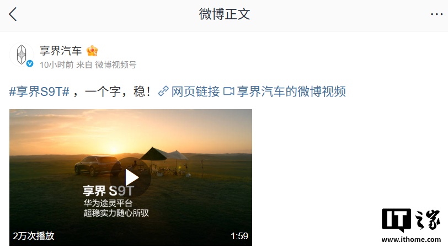This screenshot has width=448, height=248.
Task: Click the 10小时前 post timestamp
Action: pos(57,65)
